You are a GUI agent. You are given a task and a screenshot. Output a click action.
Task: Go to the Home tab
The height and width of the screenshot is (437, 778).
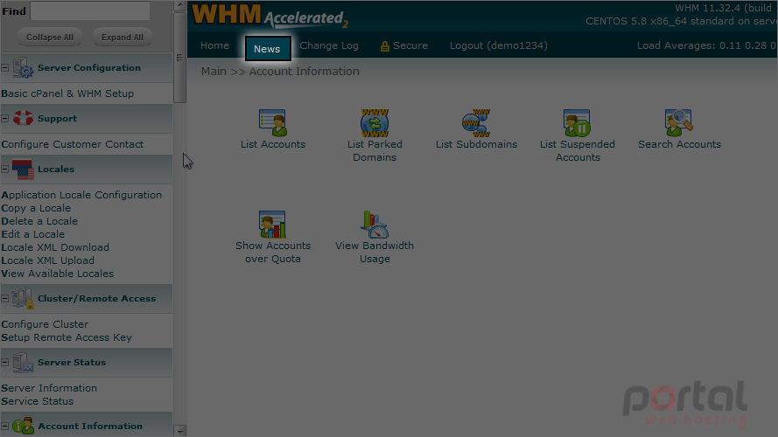pyautogui.click(x=214, y=45)
